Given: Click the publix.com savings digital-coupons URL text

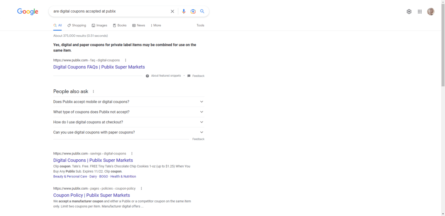Looking at the screenshot, I should pos(89,153).
